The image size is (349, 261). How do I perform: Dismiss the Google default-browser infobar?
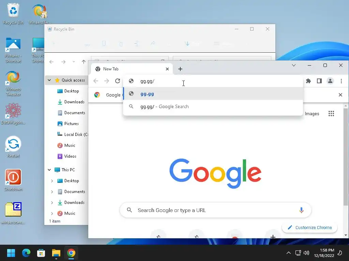pyautogui.click(x=340, y=95)
